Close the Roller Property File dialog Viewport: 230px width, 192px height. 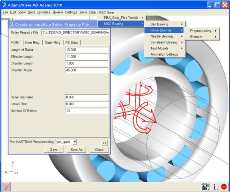pos(99,150)
